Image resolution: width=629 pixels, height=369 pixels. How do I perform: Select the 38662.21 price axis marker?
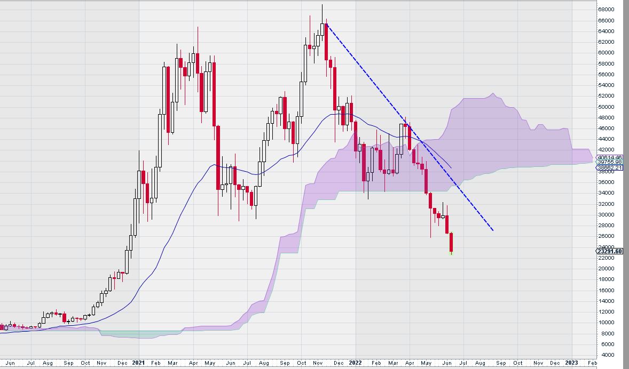tap(609, 168)
